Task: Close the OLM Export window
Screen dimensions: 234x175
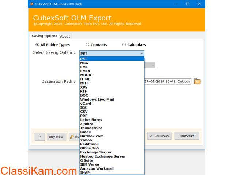Action: [x=199, y=4]
